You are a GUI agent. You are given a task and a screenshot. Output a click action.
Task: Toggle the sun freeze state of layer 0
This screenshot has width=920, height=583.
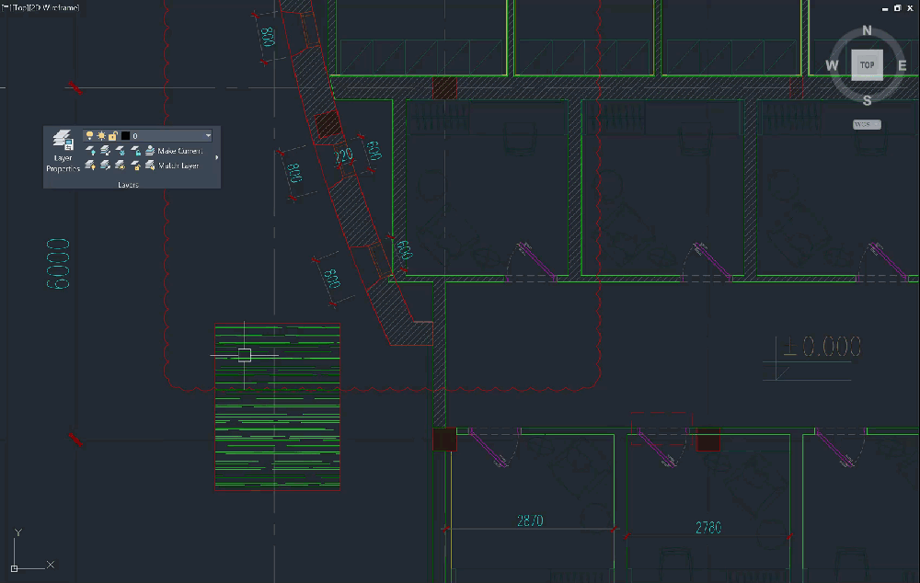(x=100, y=135)
